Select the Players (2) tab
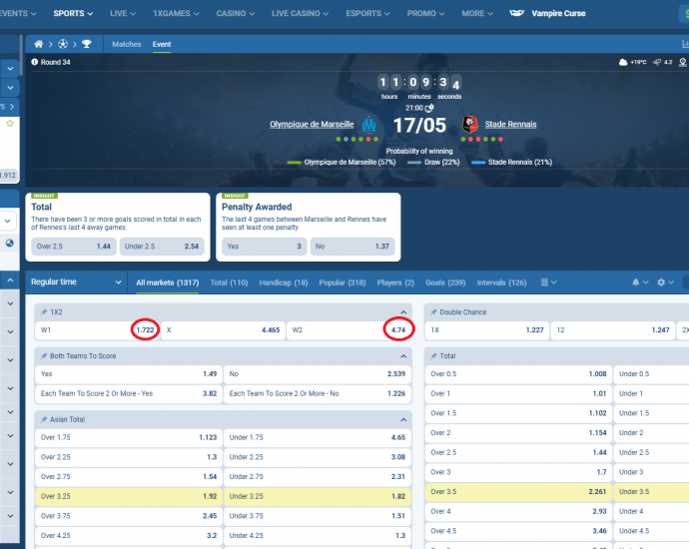The image size is (689, 549). 395,282
